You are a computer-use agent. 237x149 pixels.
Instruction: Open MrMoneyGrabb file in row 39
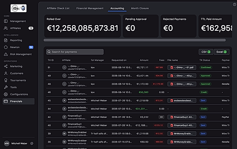[182, 134]
